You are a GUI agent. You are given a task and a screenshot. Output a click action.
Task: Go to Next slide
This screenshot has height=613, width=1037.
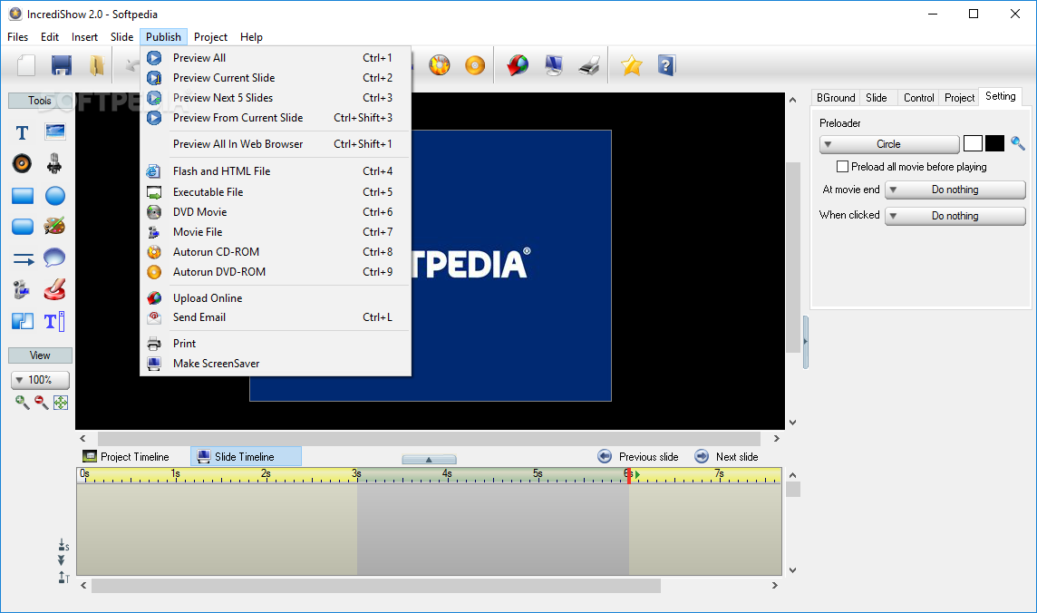(x=726, y=457)
